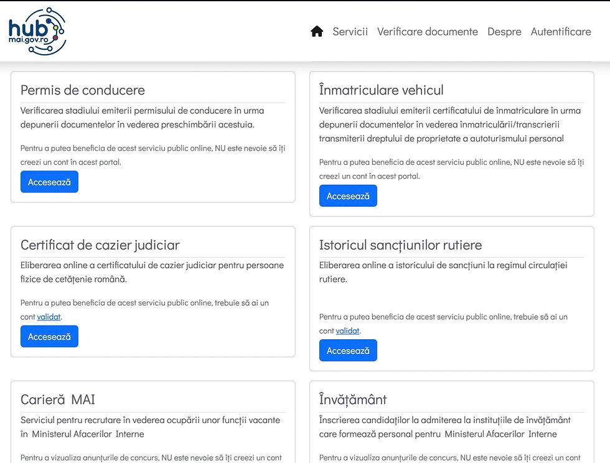Follow the validat link in Istoricul sancțiunilor card
Screen dimensions: 610x463
(347, 331)
